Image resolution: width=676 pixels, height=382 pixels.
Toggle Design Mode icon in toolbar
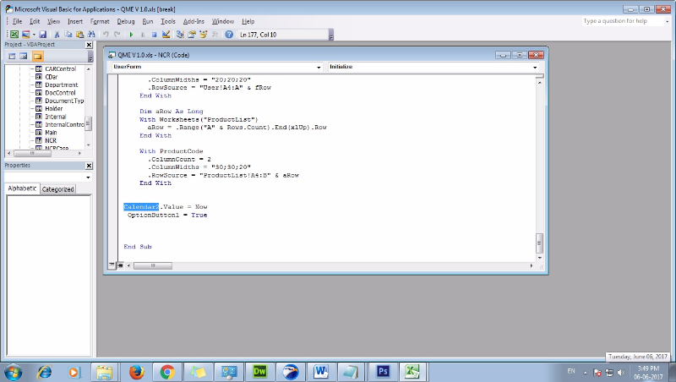click(166, 34)
